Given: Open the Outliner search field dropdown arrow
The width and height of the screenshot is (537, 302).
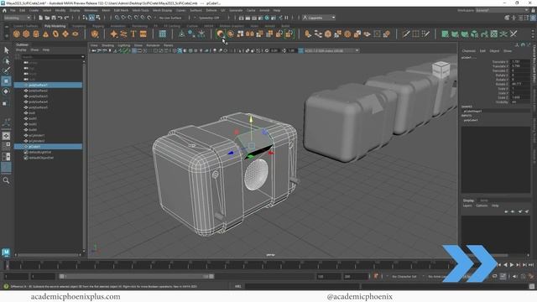Looking at the screenshot, I should pos(82,57).
